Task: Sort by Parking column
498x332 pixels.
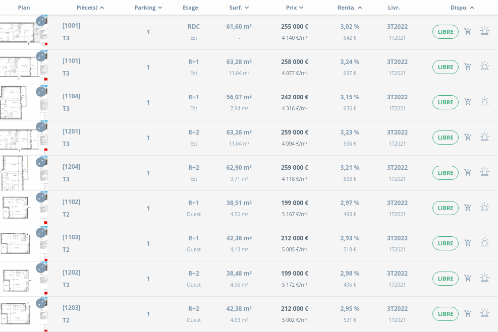Action: 148,8
